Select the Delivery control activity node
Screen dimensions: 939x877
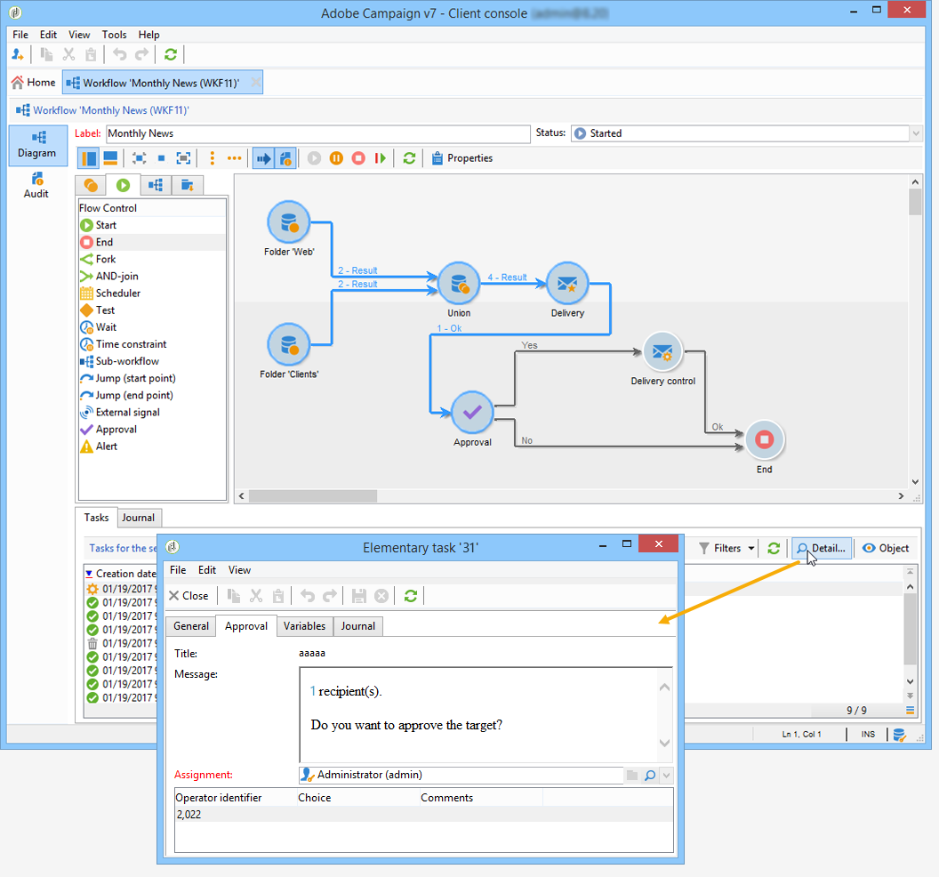tap(662, 352)
